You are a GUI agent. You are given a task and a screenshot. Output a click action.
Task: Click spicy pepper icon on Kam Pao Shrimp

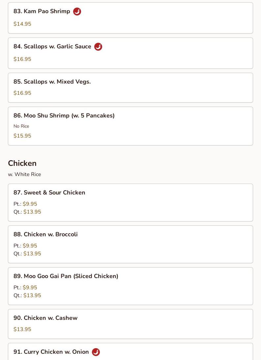pos(77,12)
